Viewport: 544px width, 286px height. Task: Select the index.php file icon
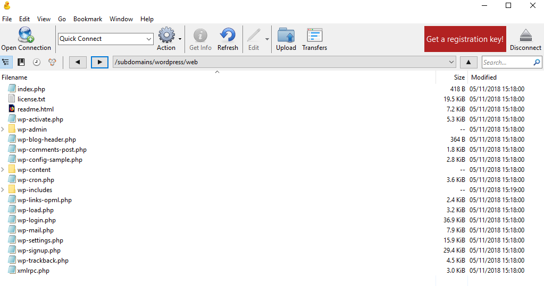click(12, 89)
